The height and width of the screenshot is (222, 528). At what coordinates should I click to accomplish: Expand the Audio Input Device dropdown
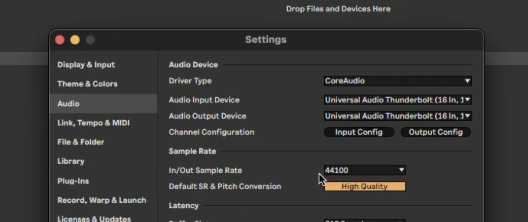click(x=398, y=100)
